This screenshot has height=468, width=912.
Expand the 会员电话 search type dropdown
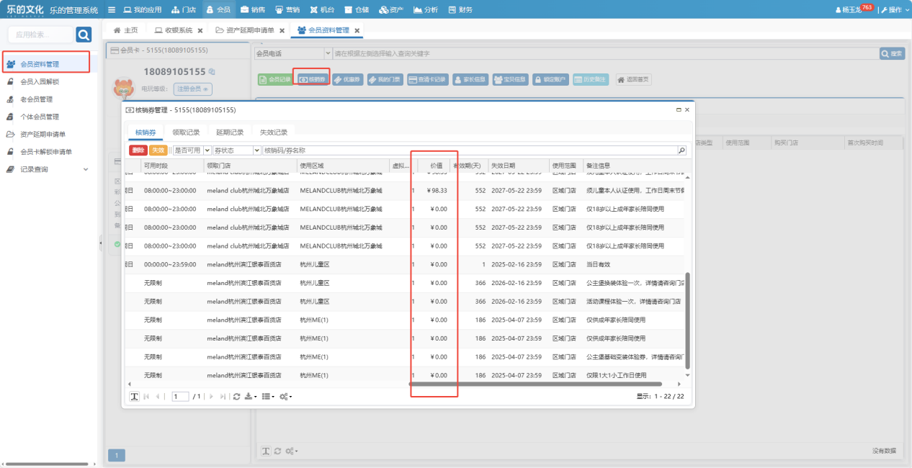coord(328,53)
